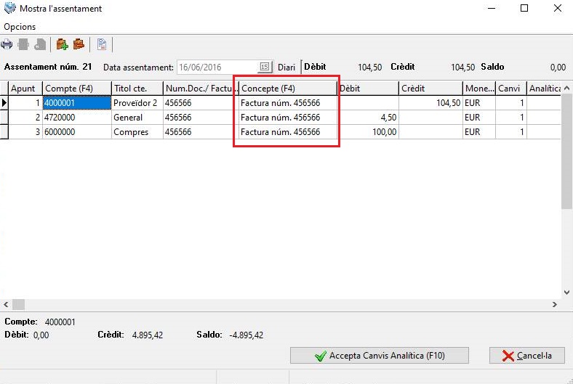Click the briefcase icon with a green plus
The image size is (573, 384).
[62, 44]
